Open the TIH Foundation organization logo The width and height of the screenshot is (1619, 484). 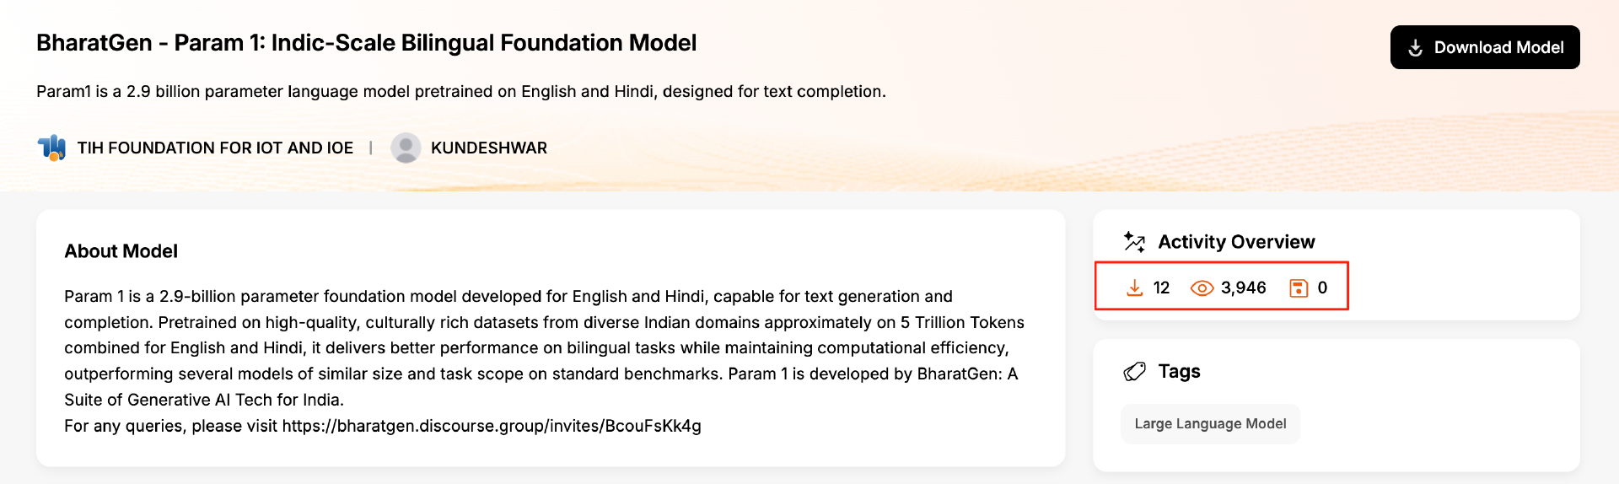51,148
